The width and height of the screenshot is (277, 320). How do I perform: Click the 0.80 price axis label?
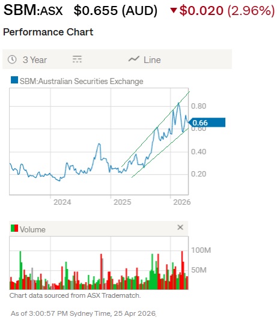pos(198,106)
